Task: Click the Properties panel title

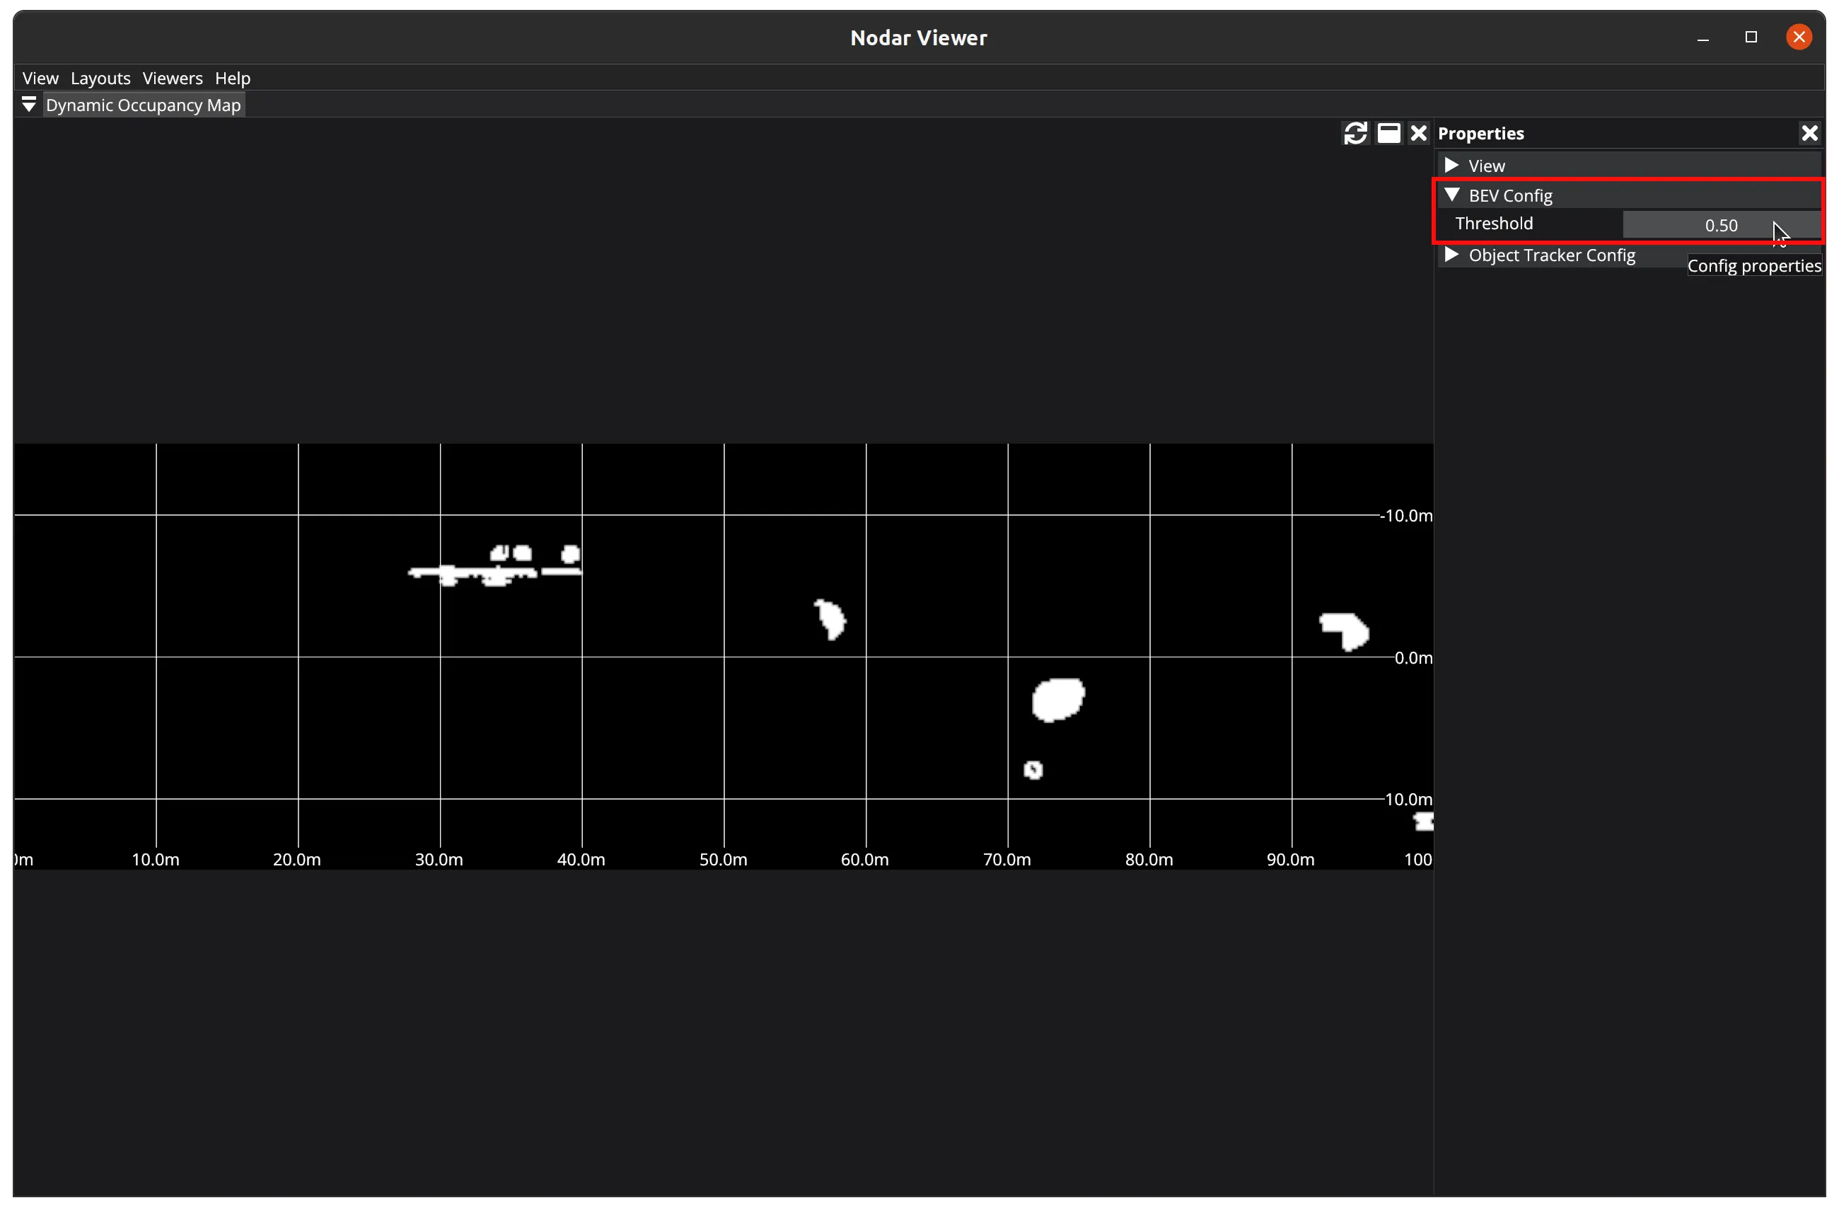Action: pos(1480,133)
